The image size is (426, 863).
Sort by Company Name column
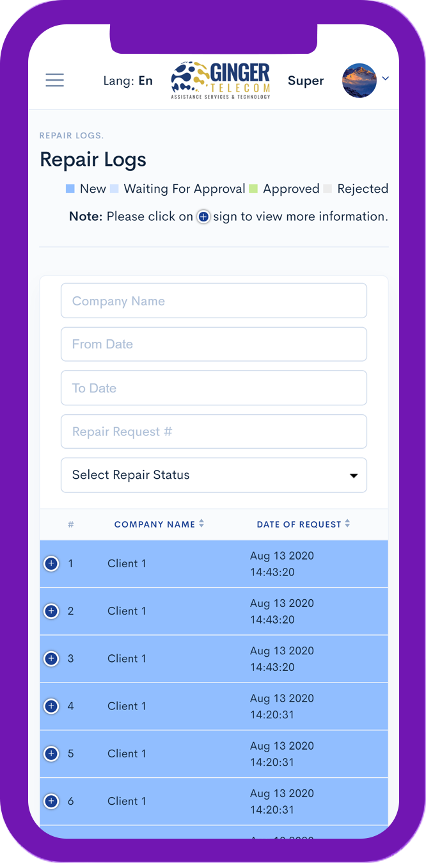coord(159,524)
